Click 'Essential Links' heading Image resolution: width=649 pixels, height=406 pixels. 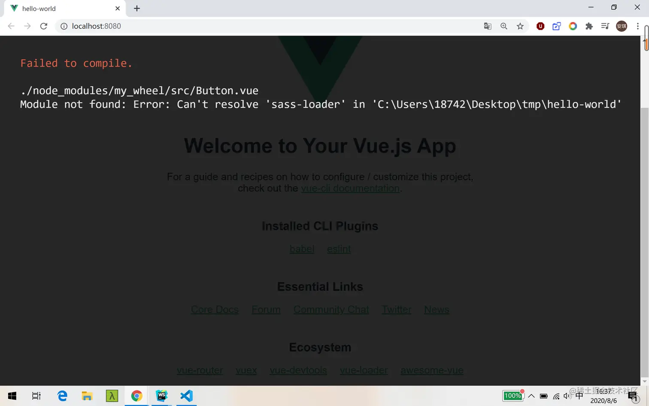(x=320, y=287)
